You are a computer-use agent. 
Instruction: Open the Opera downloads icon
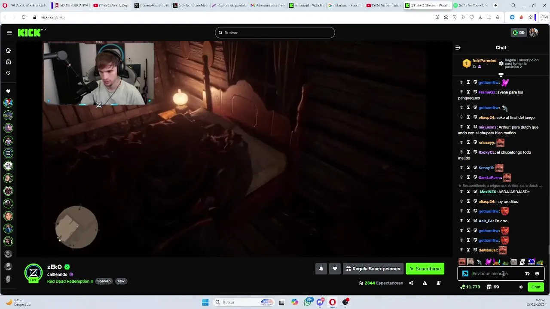click(x=480, y=17)
